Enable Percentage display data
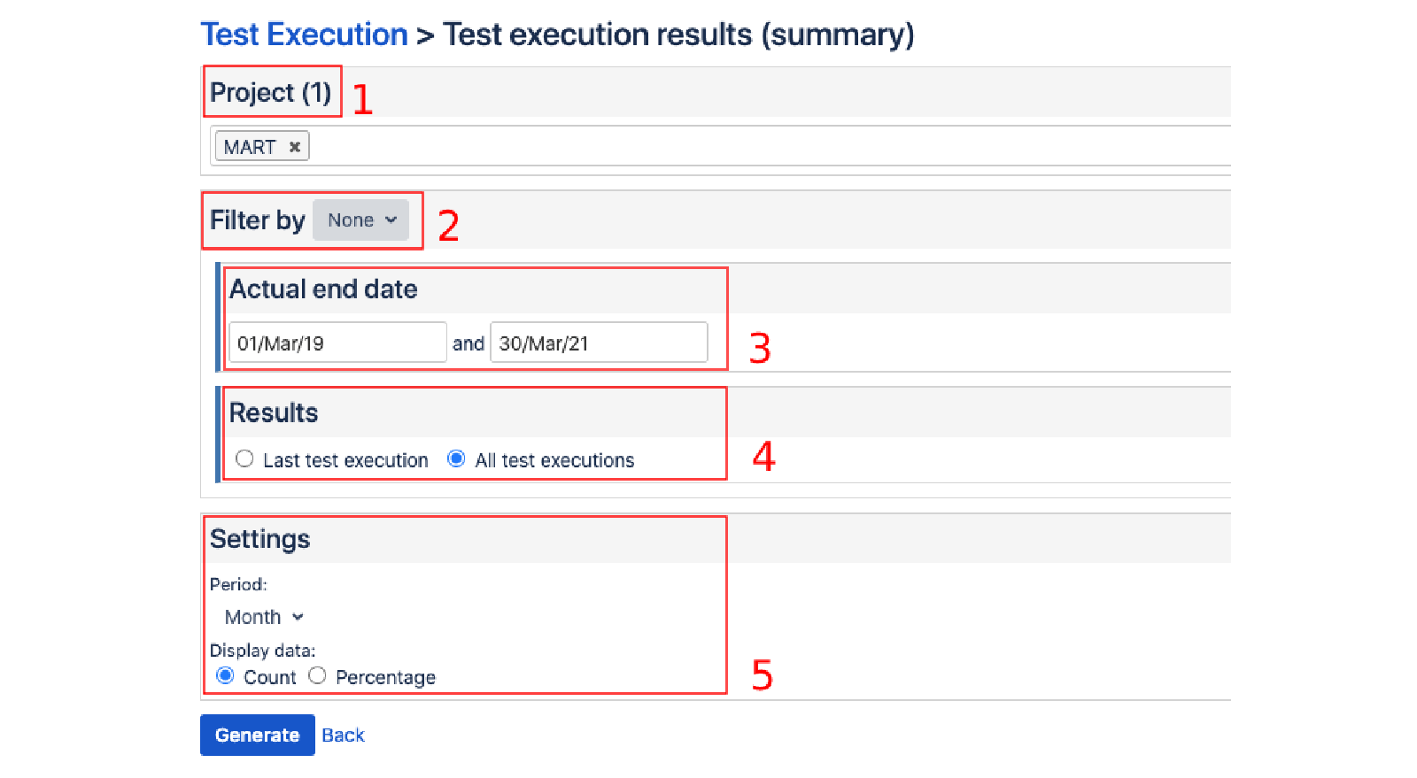The width and height of the screenshot is (1417, 778). tap(318, 675)
